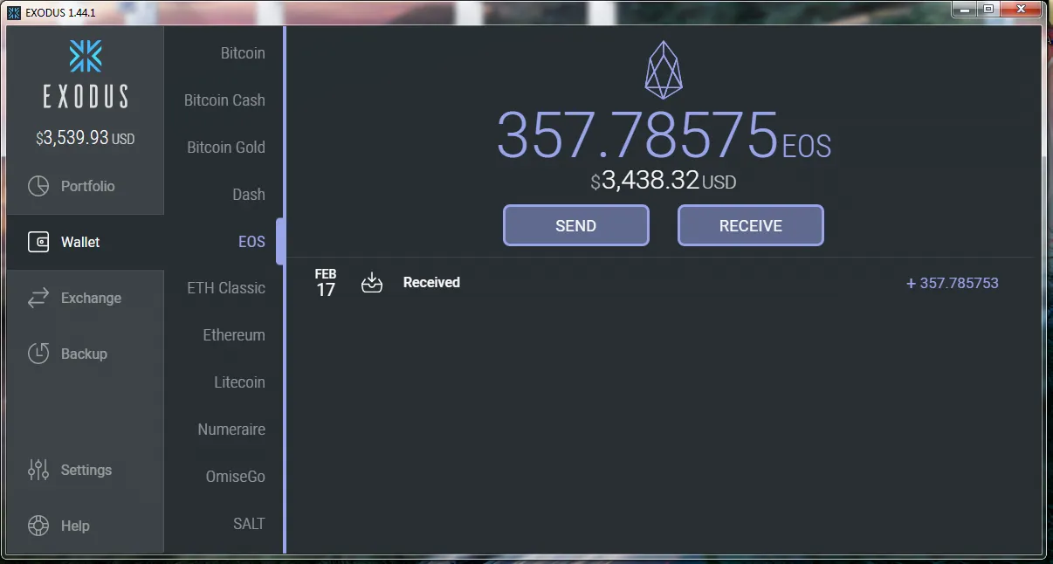
Task: Click the Exodus title bar app icon
Action: click(x=14, y=12)
